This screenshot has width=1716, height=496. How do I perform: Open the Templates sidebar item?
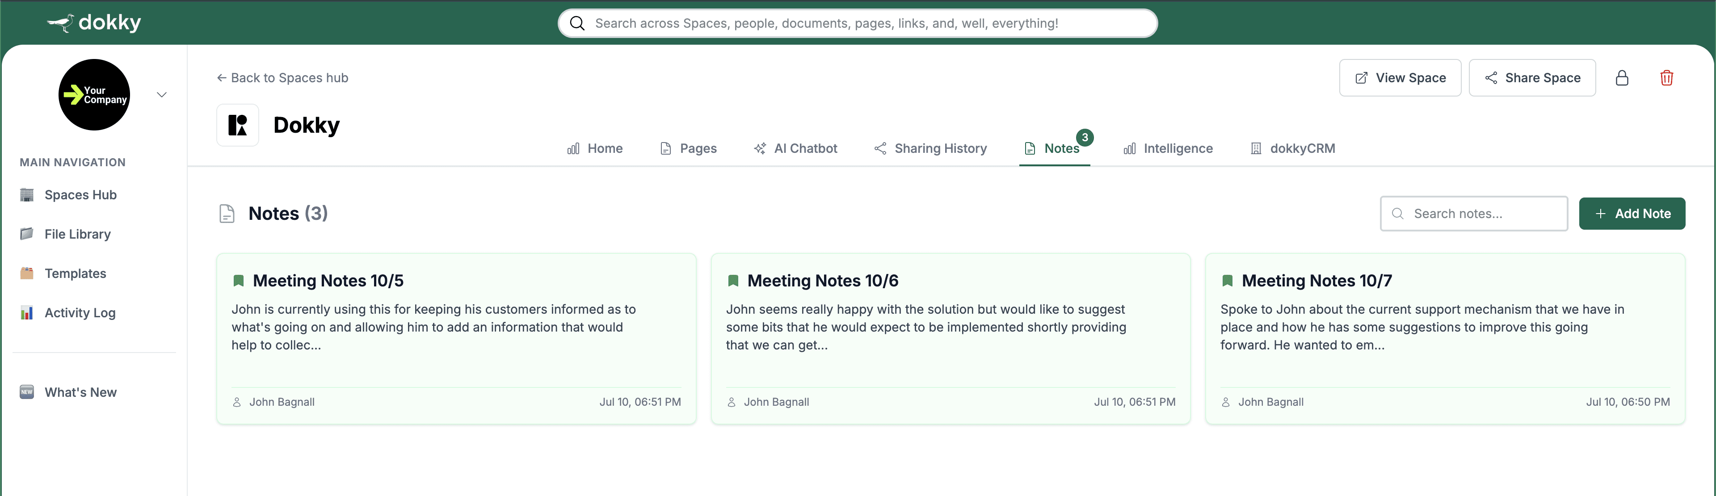pyautogui.click(x=75, y=273)
